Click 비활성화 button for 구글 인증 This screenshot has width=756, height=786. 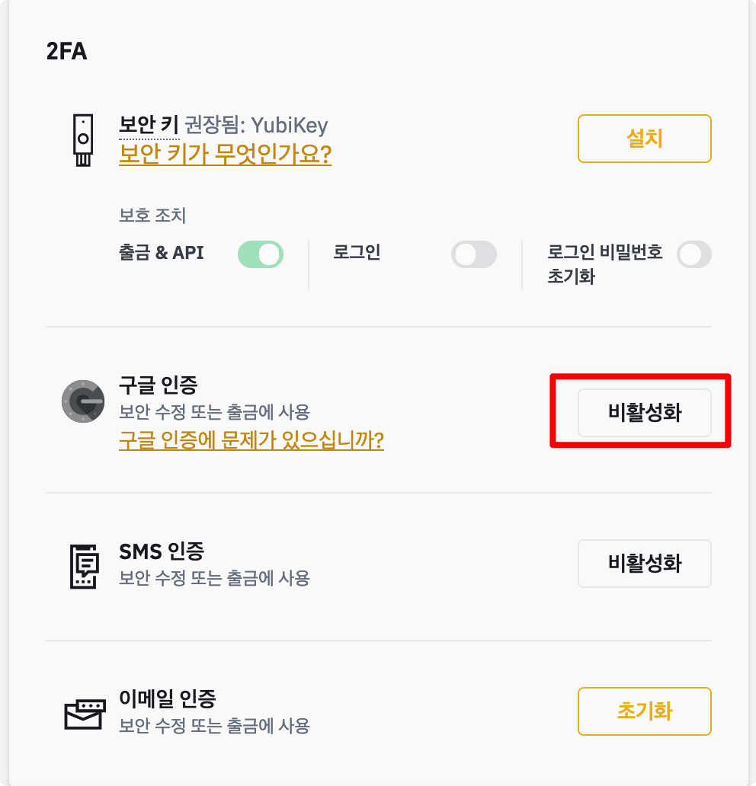pyautogui.click(x=644, y=413)
